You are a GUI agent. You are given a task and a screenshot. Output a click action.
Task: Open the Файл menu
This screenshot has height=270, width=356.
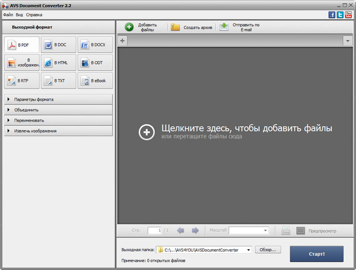[x=8, y=14]
